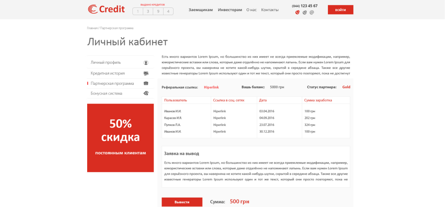Click the issued credits counter
The width and height of the screenshot is (445, 207).
[x=153, y=11]
